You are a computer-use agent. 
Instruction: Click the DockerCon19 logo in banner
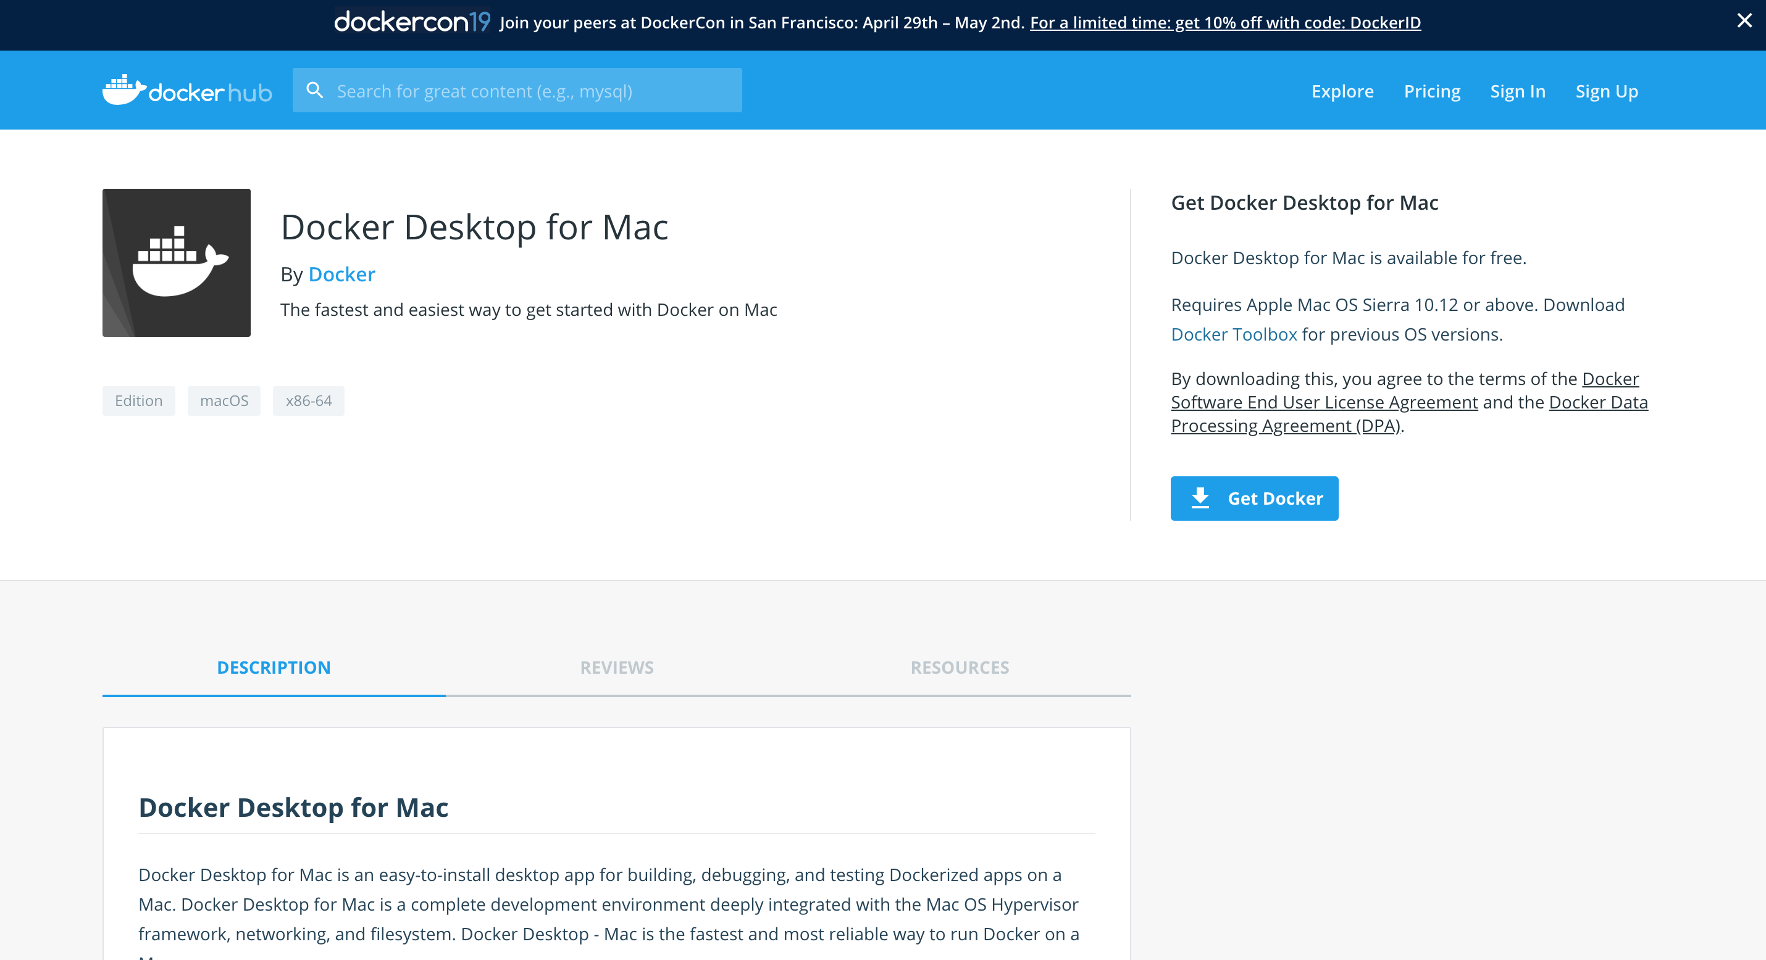(x=411, y=22)
